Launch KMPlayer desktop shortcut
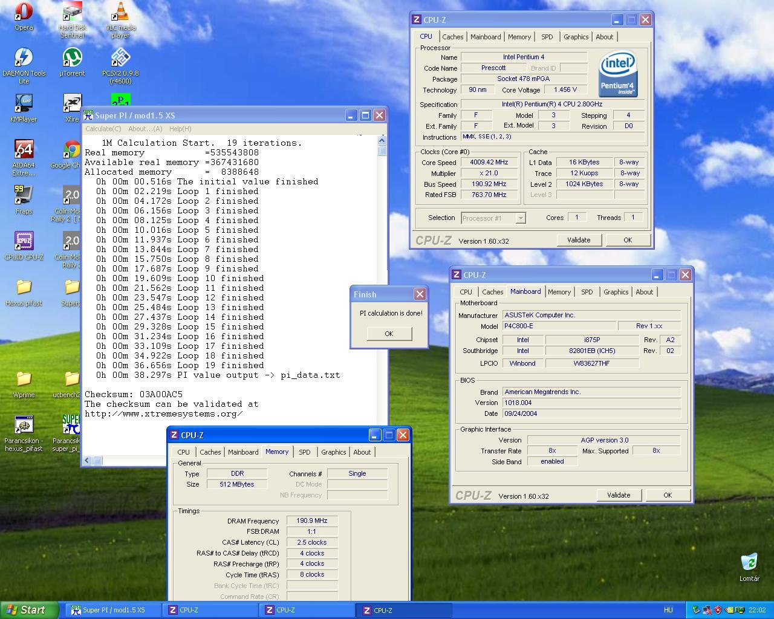The image size is (774, 619). 24,108
